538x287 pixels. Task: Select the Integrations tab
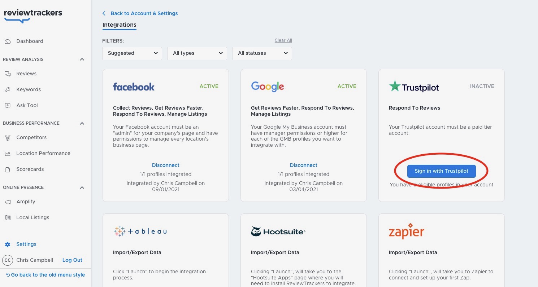pos(120,25)
